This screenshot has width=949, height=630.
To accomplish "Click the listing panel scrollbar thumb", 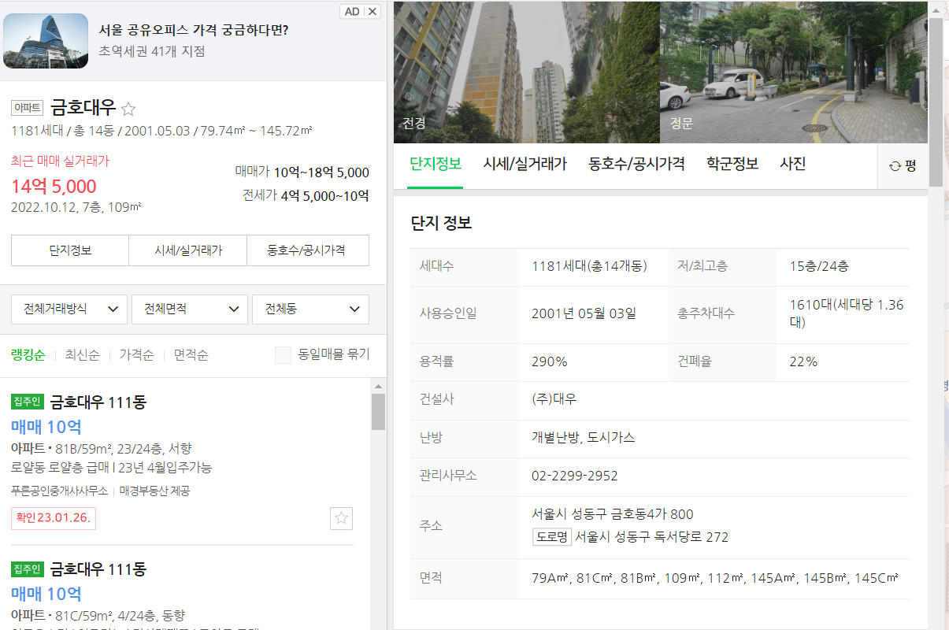I will point(378,412).
